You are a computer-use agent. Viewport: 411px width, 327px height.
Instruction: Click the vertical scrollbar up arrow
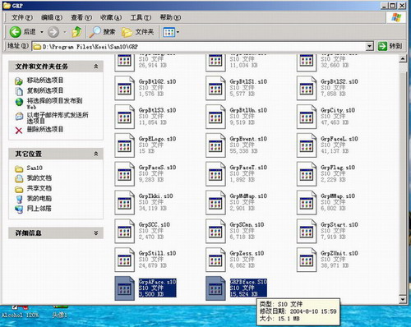coord(403,58)
